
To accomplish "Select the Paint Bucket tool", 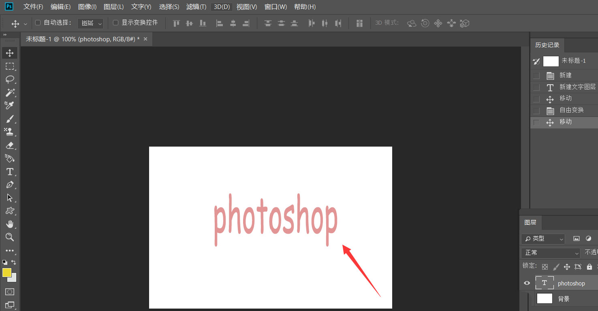I will click(10, 158).
